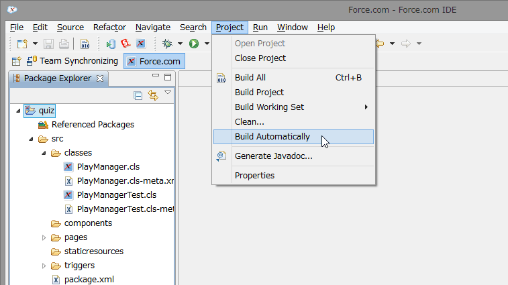Choose Build All menu entry
The image size is (508, 285).
click(x=293, y=78)
